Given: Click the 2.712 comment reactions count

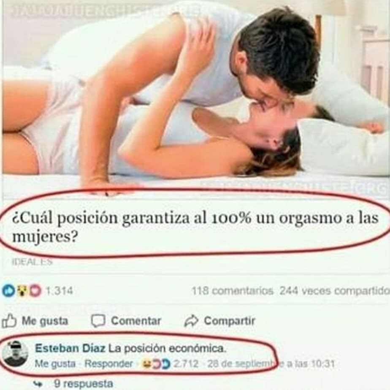Looking at the screenshot, I should [x=186, y=364].
